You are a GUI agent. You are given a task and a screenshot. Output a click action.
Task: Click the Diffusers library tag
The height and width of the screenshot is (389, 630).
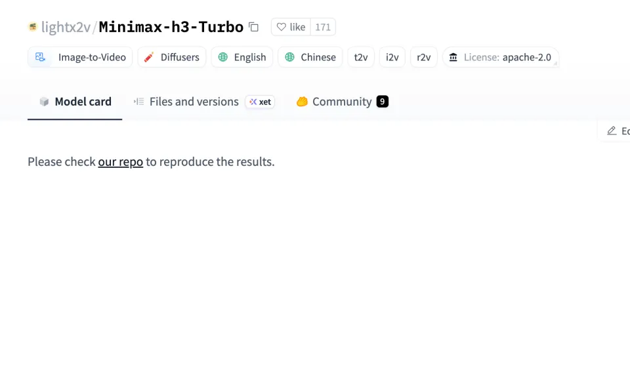click(171, 57)
